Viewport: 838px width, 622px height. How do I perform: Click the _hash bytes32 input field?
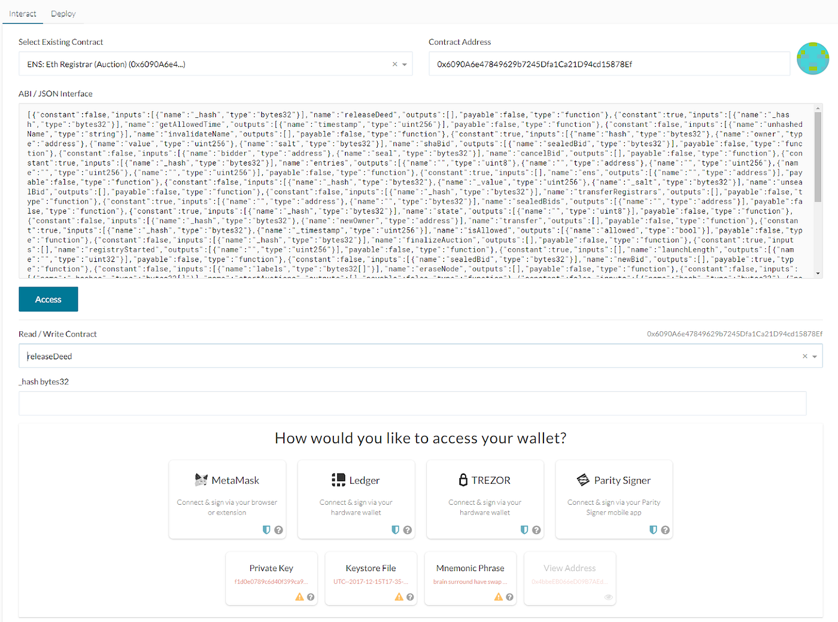(x=412, y=404)
